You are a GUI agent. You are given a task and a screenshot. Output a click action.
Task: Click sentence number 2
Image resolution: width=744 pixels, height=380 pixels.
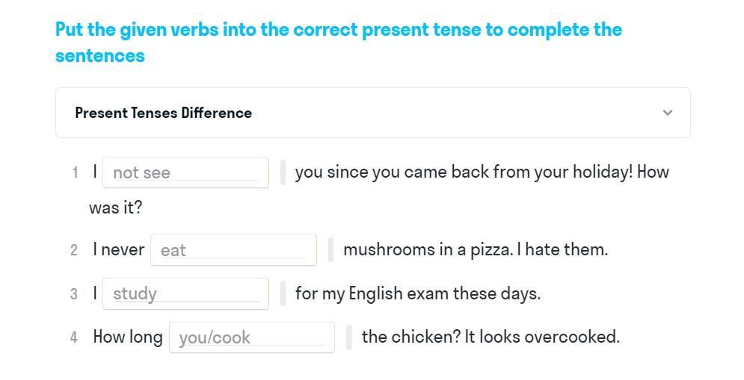click(74, 250)
